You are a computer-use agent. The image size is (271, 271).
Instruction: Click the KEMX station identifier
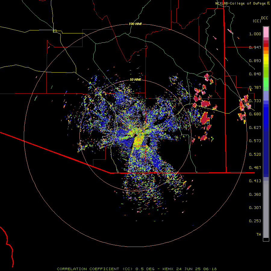pyautogui.click(x=169, y=269)
